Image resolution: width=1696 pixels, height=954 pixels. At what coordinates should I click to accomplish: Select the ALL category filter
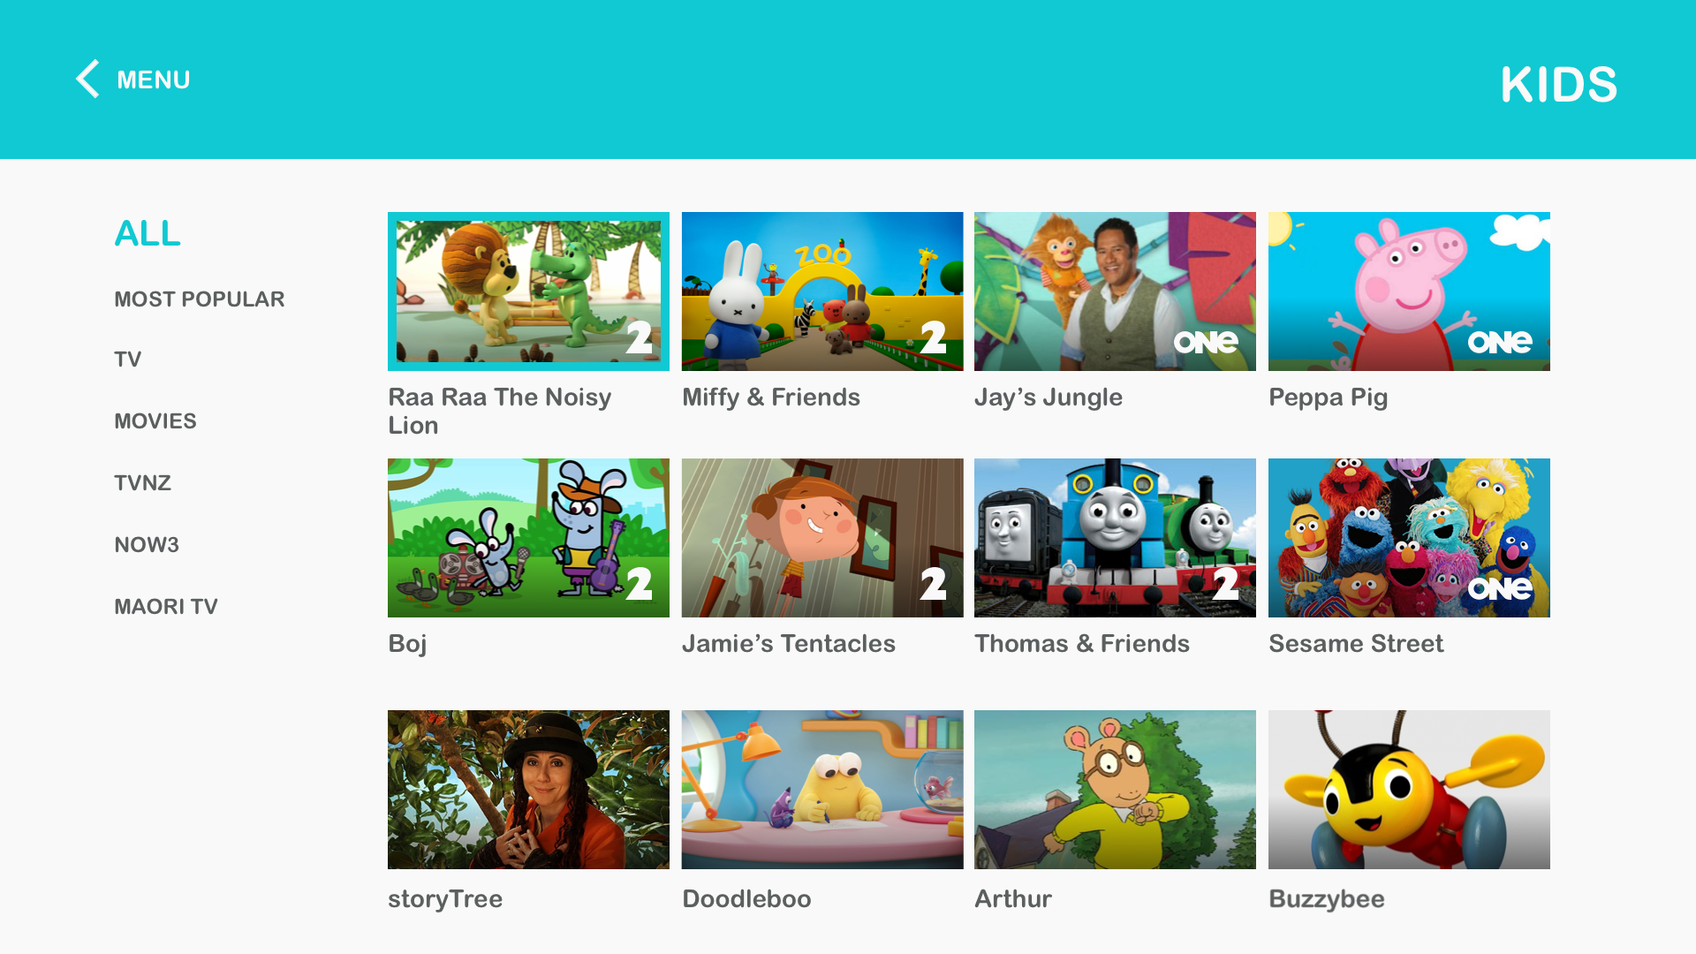point(148,234)
